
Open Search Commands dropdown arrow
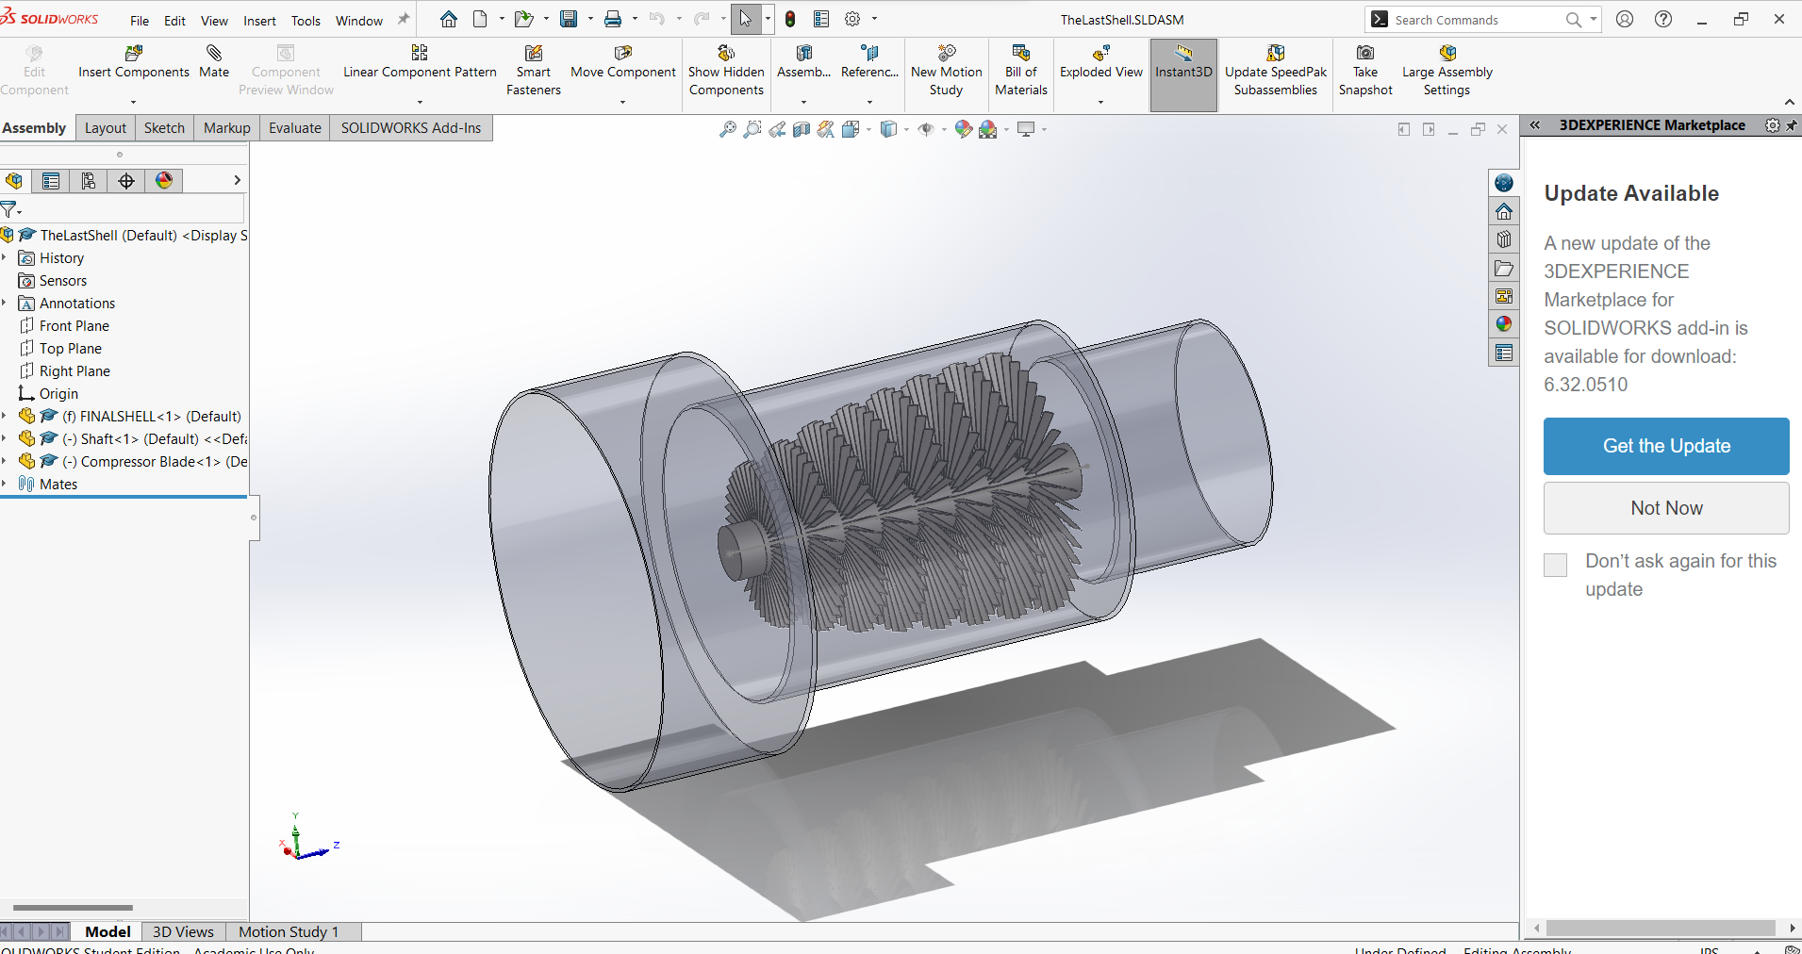1594,19
